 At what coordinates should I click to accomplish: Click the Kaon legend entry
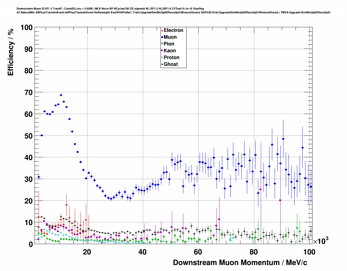169,51
